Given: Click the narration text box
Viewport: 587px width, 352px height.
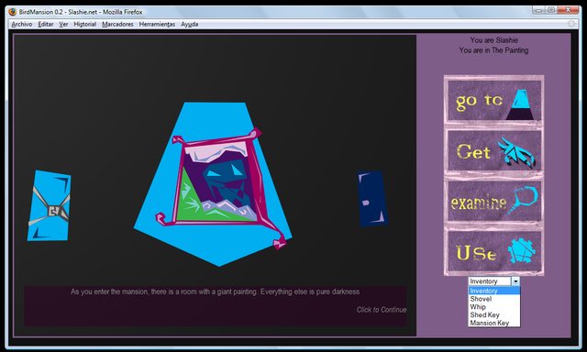Looking at the screenshot, I should pos(216,306).
